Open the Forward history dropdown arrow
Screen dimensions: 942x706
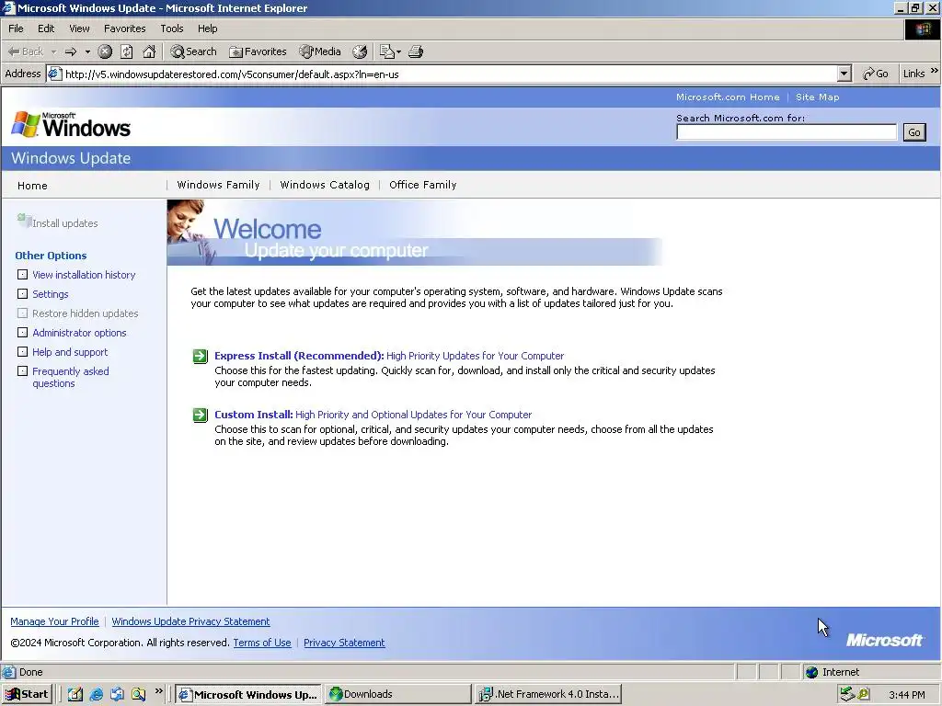tap(87, 51)
